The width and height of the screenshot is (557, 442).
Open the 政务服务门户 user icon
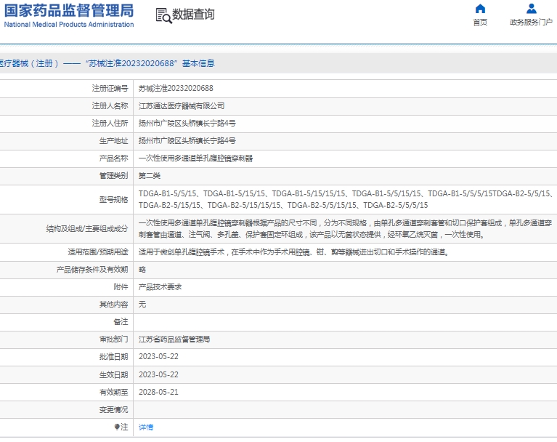click(531, 9)
